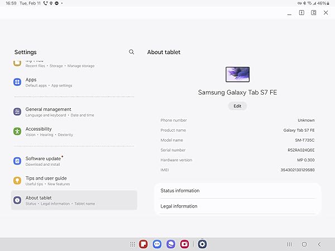335x251 pixels.
Task: Open General management settings
Action: click(x=74, y=112)
